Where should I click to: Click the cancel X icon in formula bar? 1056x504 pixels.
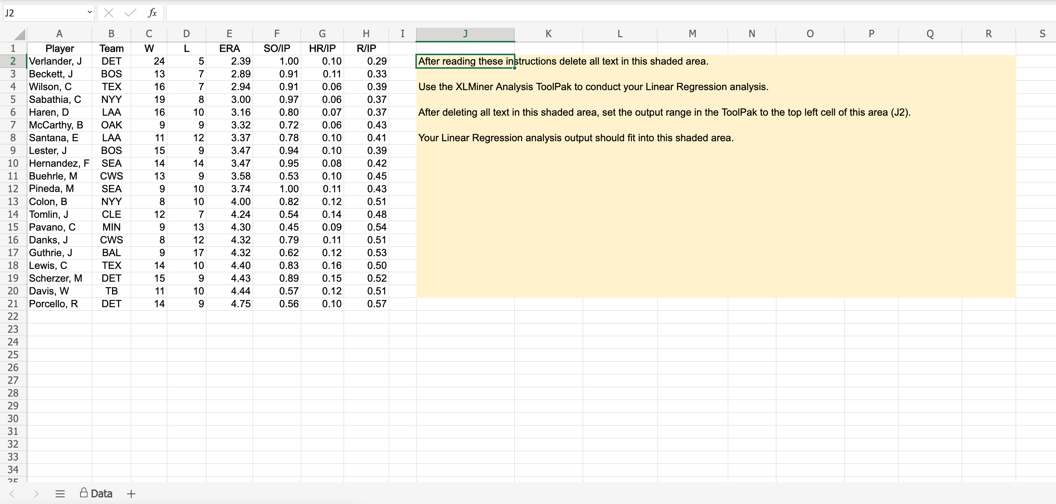(109, 13)
